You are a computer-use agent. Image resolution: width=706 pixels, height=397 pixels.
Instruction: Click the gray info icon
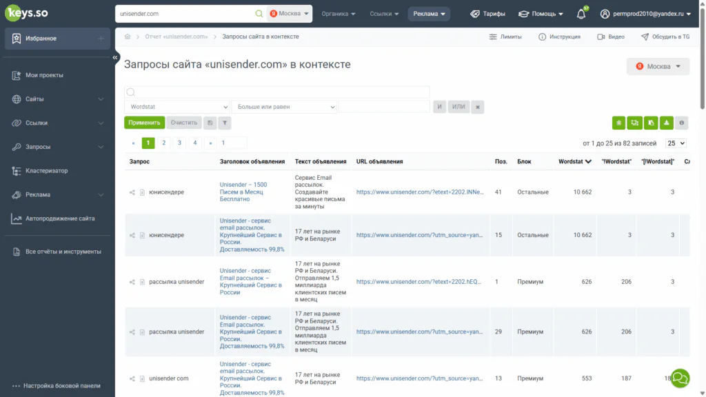coord(682,123)
